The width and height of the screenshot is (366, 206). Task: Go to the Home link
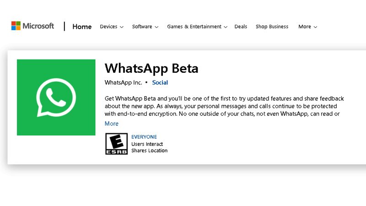click(82, 27)
